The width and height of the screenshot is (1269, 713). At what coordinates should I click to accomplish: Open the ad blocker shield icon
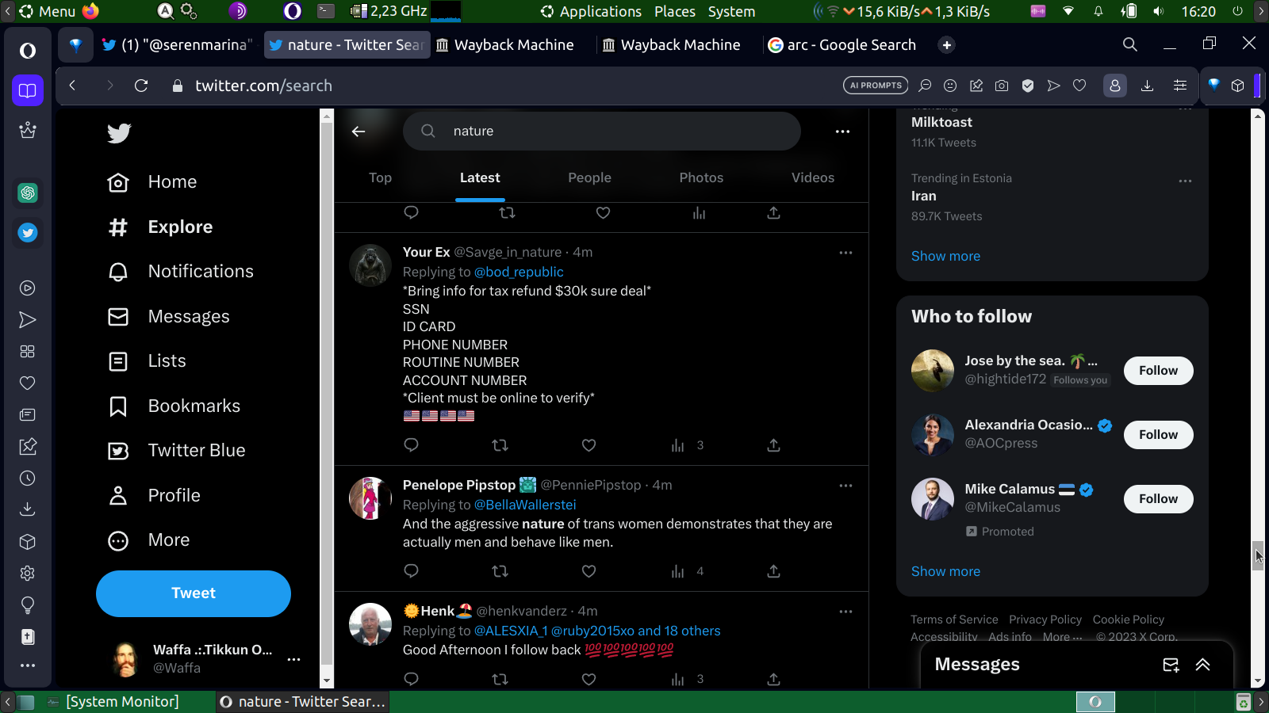tap(1028, 86)
